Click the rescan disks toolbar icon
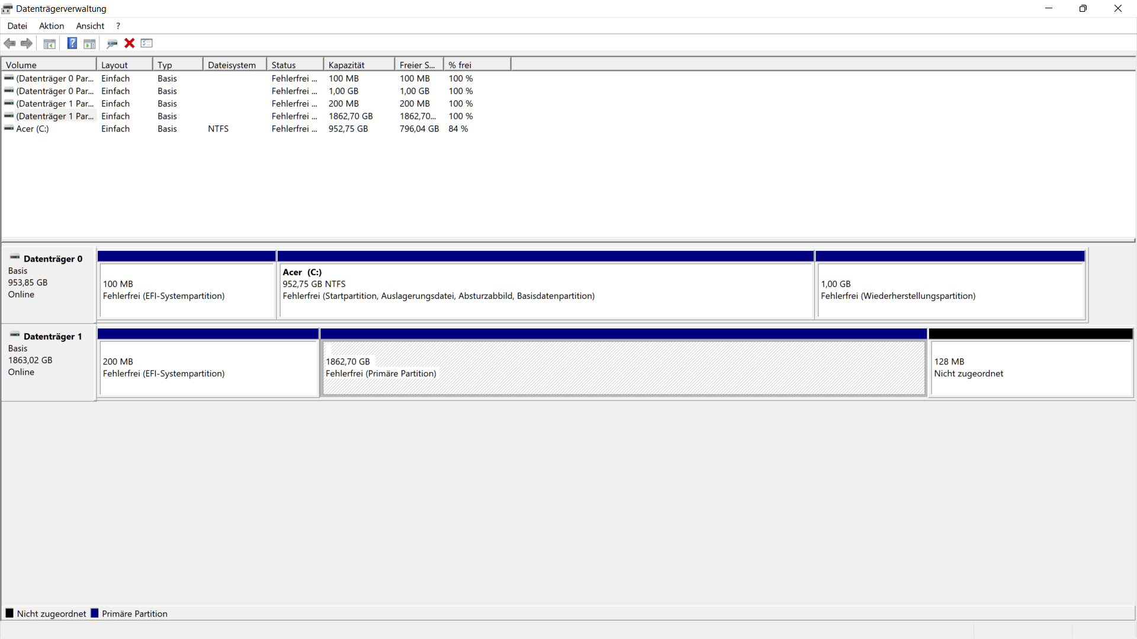This screenshot has height=639, width=1137. tap(112, 43)
